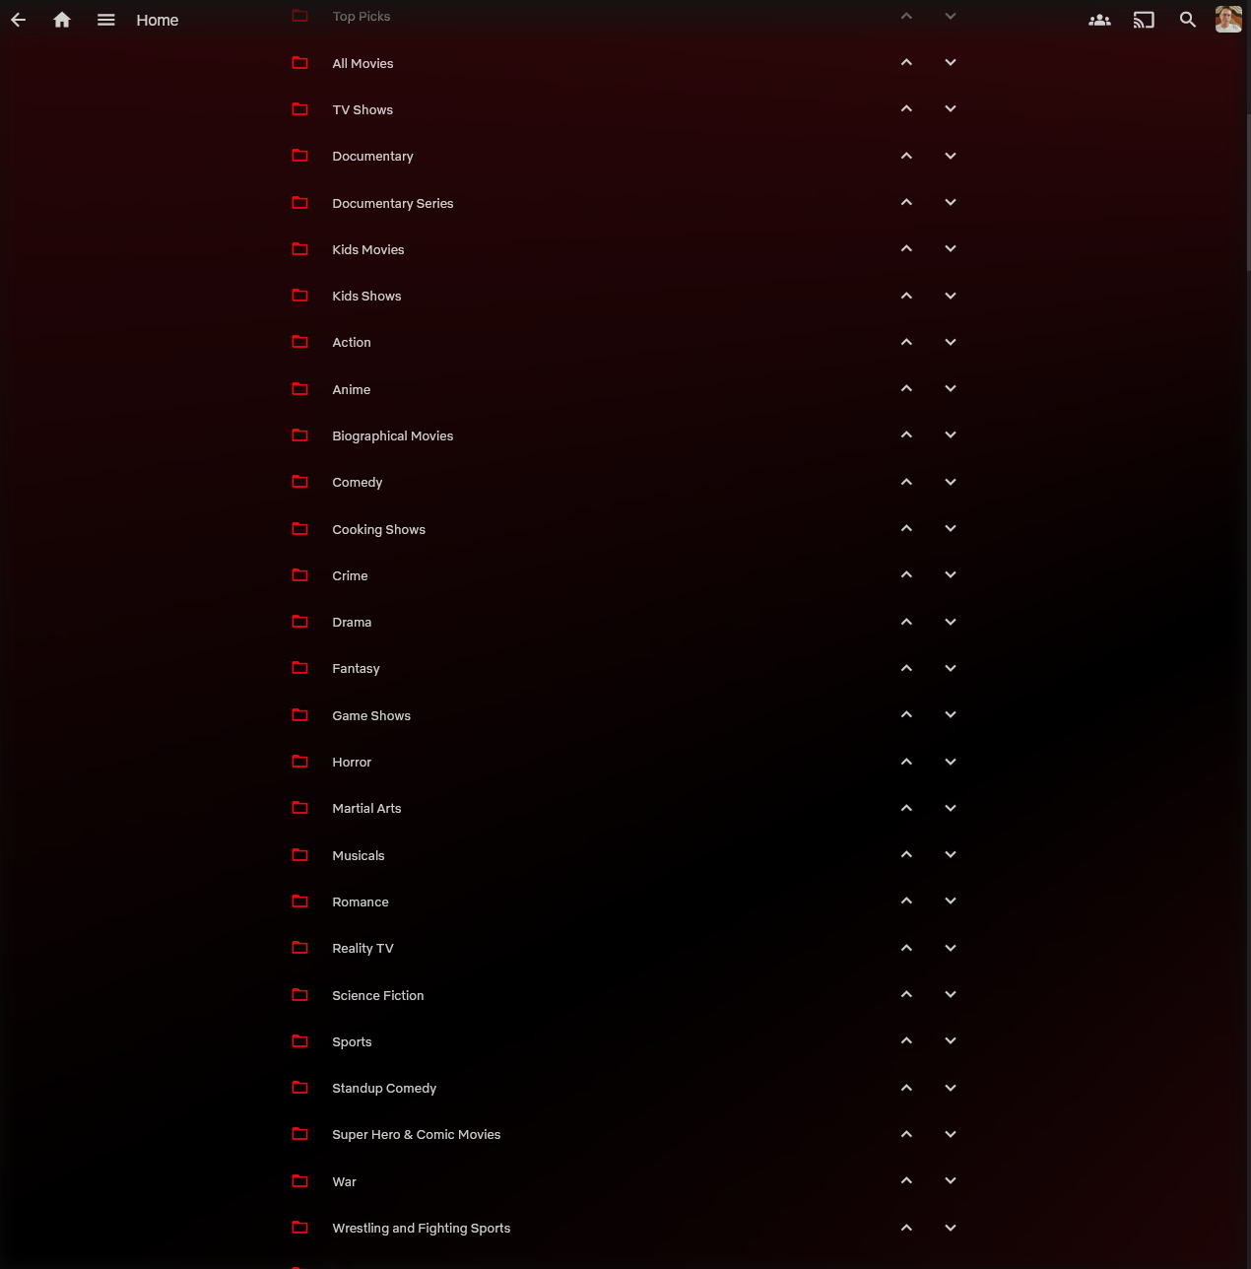
Task: Move All Movies up in order
Action: [906, 63]
